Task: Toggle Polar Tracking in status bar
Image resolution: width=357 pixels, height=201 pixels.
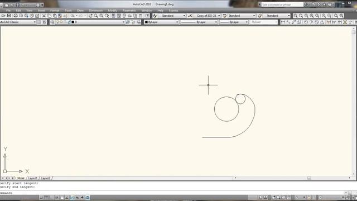Action: pyautogui.click(x=57, y=198)
